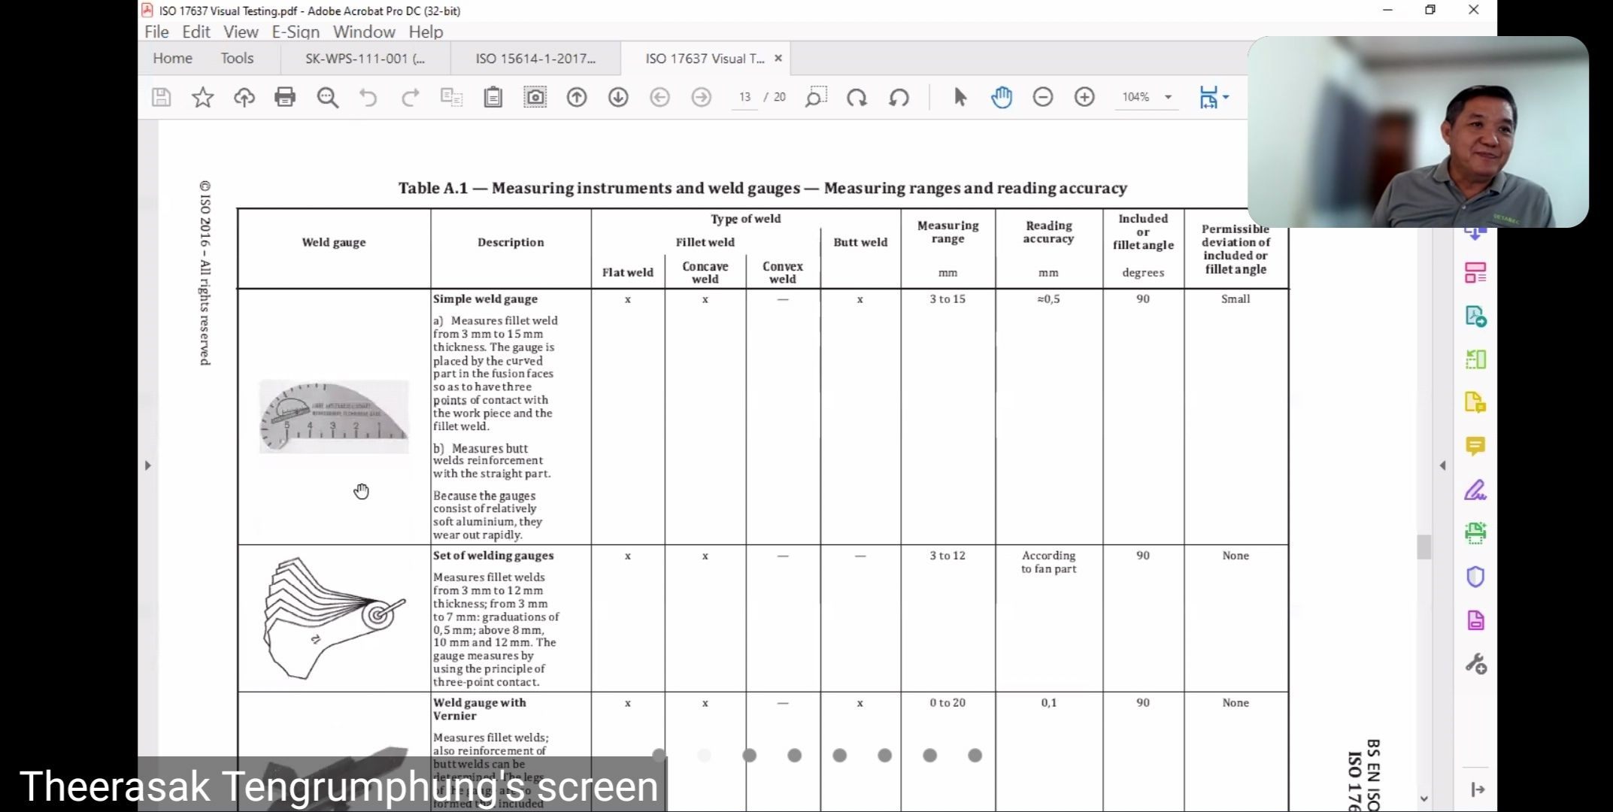Open Export PDF tool in right panel
This screenshot has height=812, width=1613.
coord(1475,317)
